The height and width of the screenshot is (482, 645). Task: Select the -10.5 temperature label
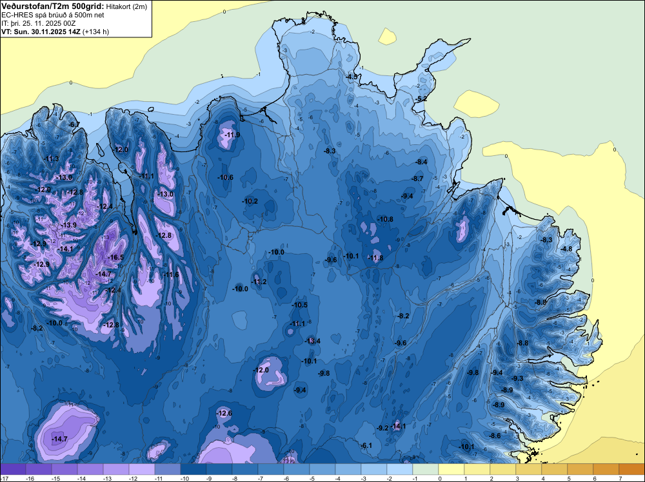299,305
